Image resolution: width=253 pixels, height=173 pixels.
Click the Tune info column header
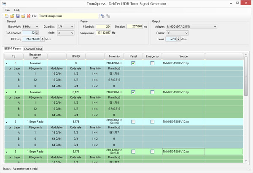(x=114, y=56)
